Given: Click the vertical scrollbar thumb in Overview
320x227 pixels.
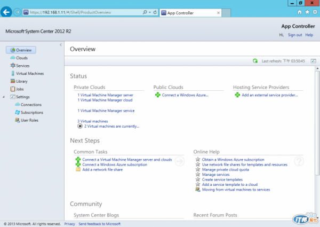Looking at the screenshot, I should (317, 123).
